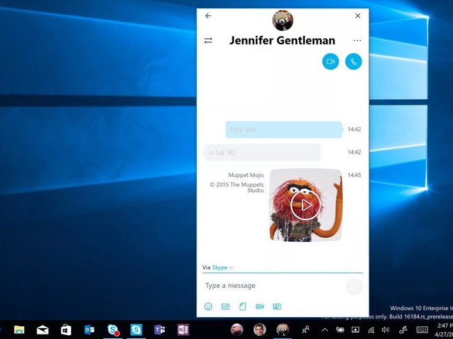Image resolution: width=453 pixels, height=339 pixels.
Task: Click the battery status tray icon
Action: coord(340,330)
